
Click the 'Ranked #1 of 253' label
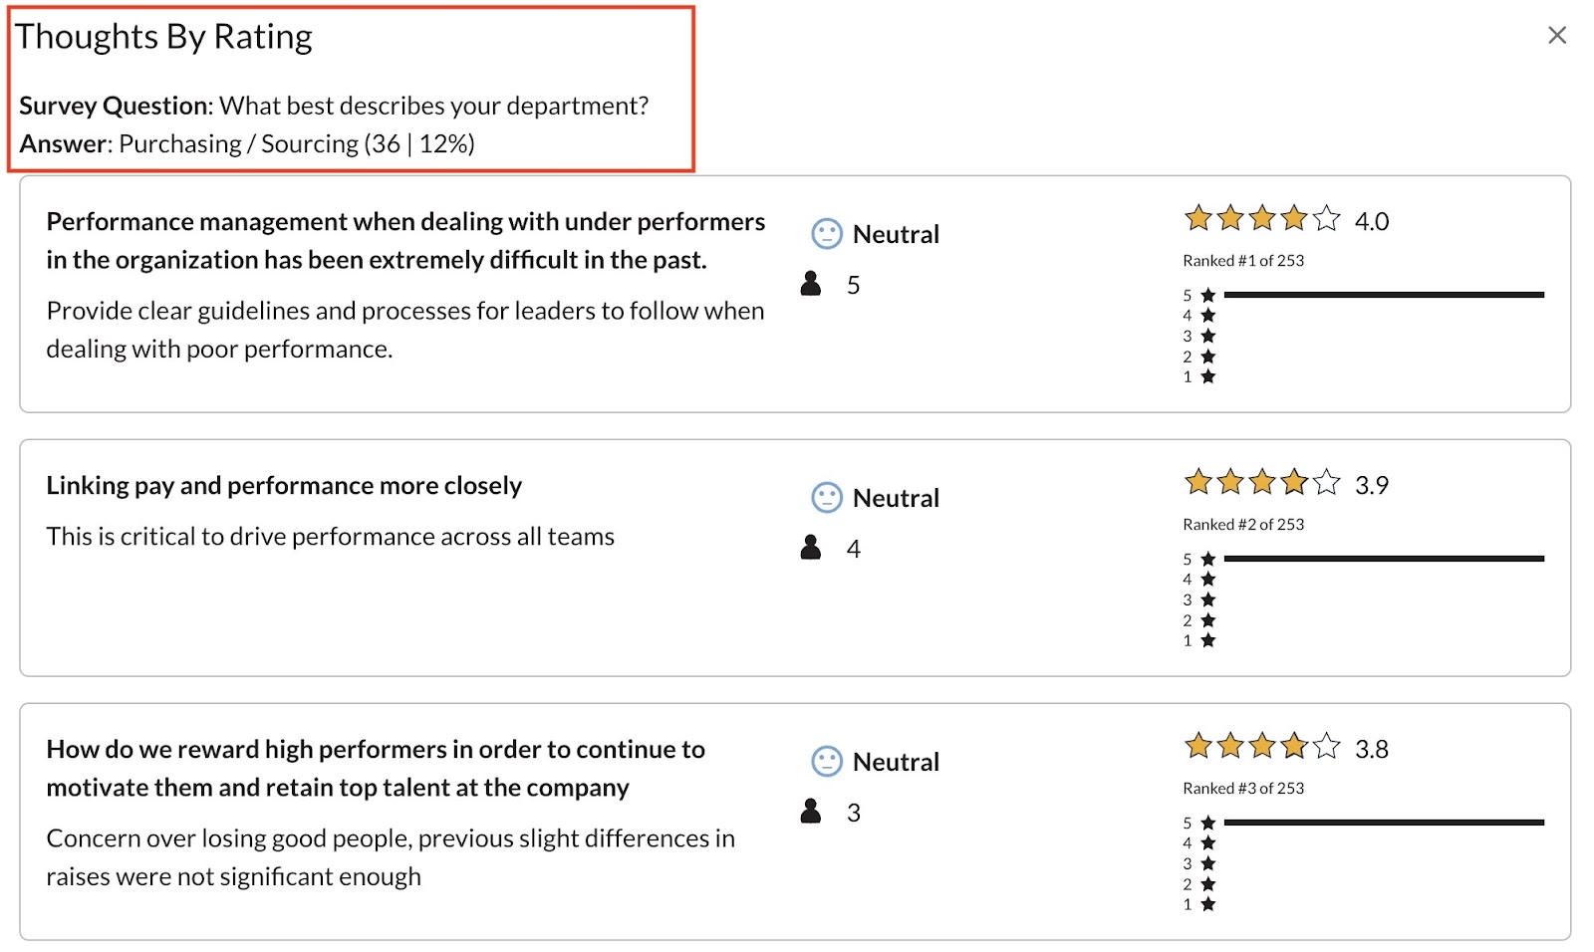tap(1243, 261)
